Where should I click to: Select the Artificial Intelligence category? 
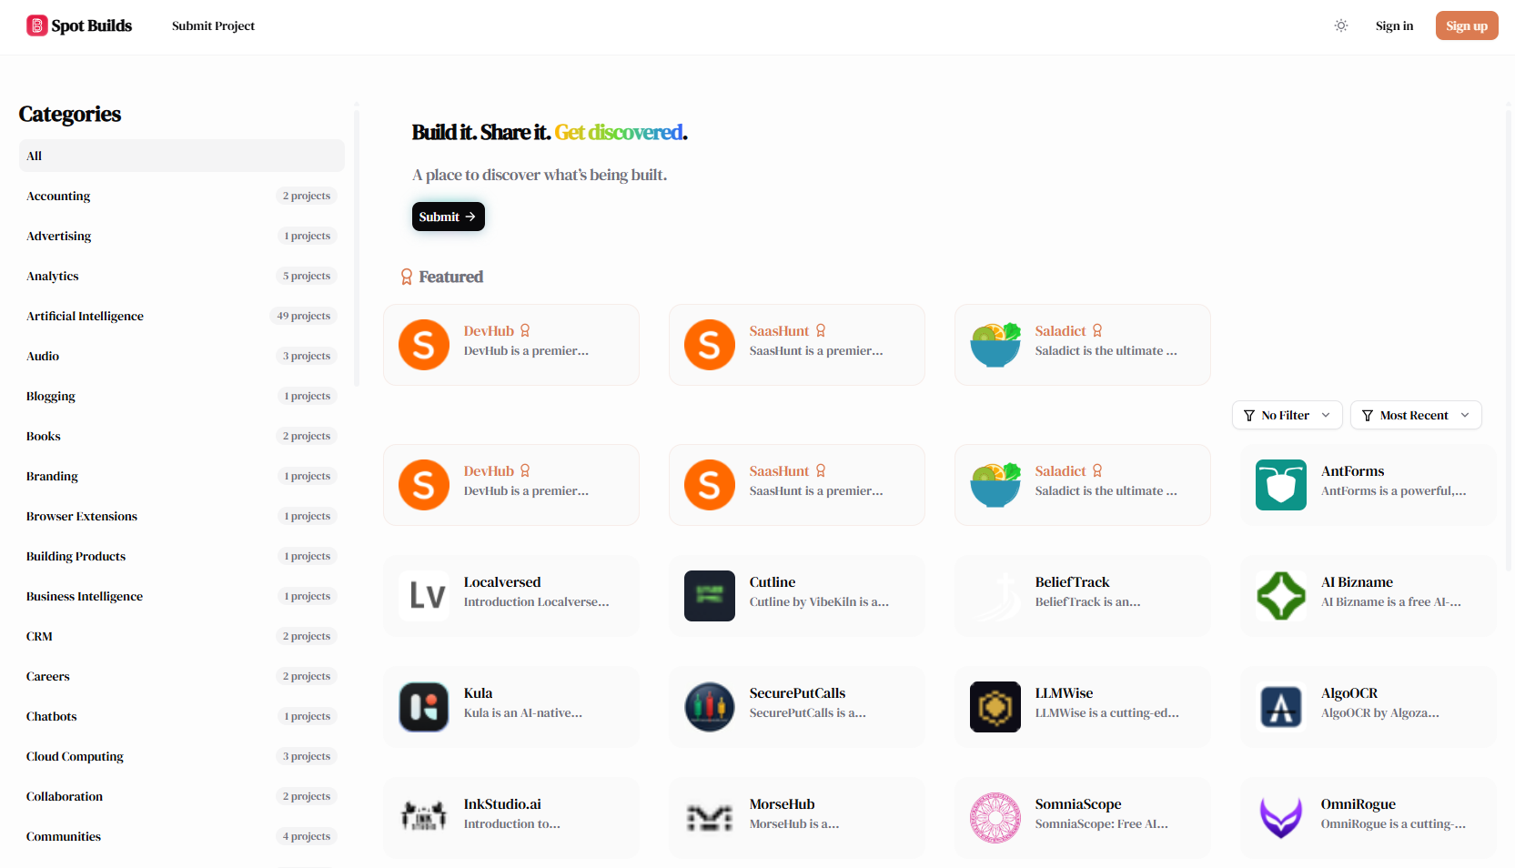pos(182,316)
